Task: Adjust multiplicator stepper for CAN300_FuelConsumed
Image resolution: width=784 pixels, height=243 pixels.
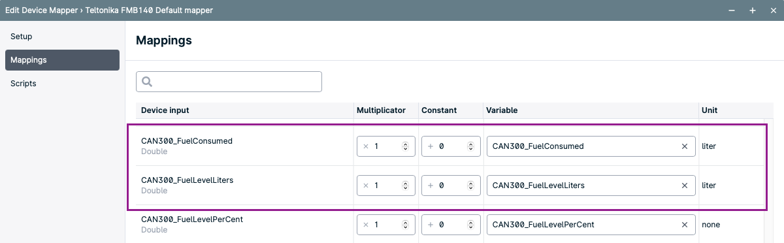Action: pyautogui.click(x=405, y=146)
